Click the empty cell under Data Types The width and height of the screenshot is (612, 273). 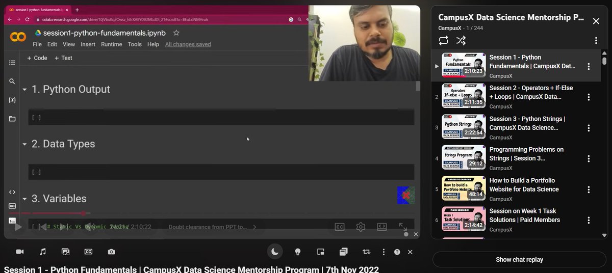[x=221, y=172]
